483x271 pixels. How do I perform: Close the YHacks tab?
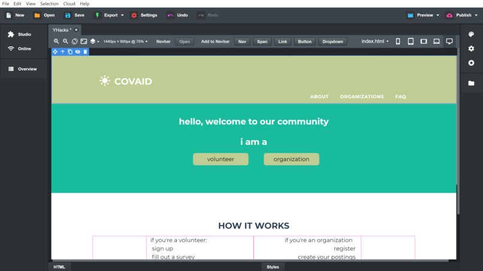[76, 30]
